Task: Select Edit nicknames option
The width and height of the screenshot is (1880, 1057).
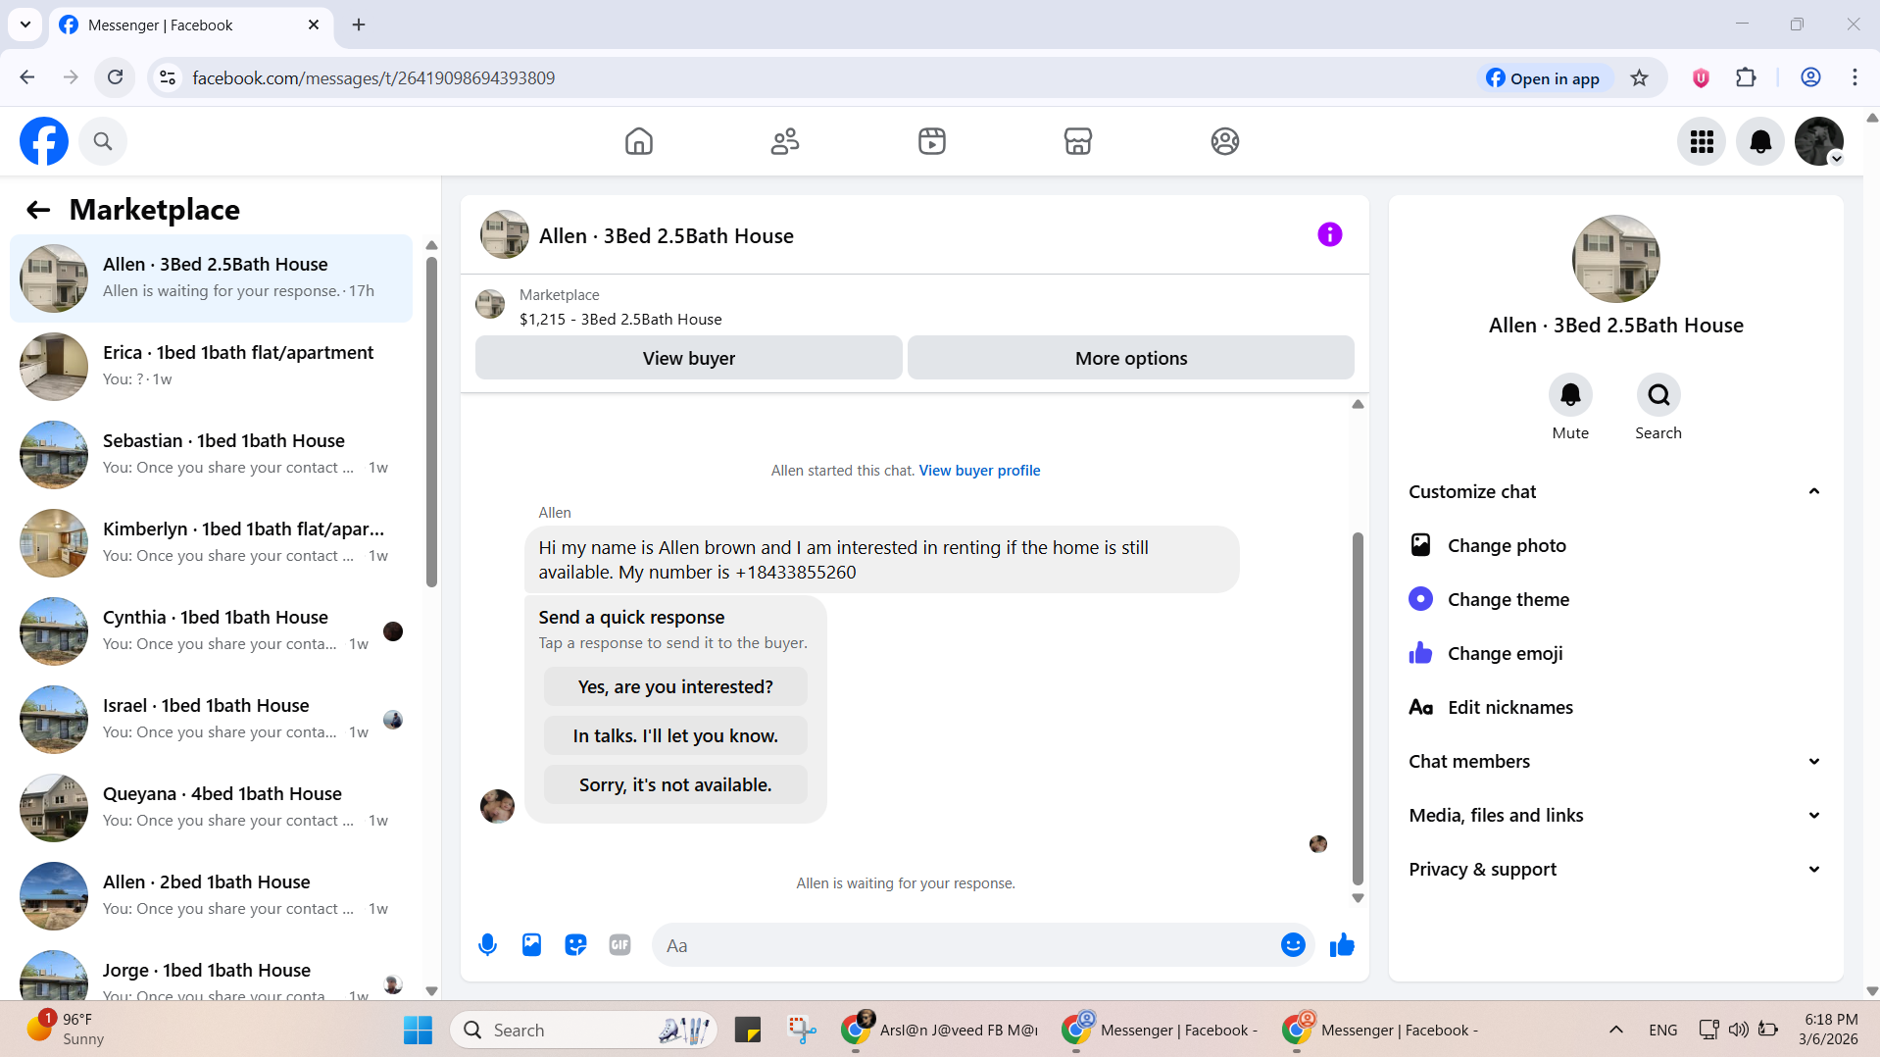Action: pos(1615,708)
